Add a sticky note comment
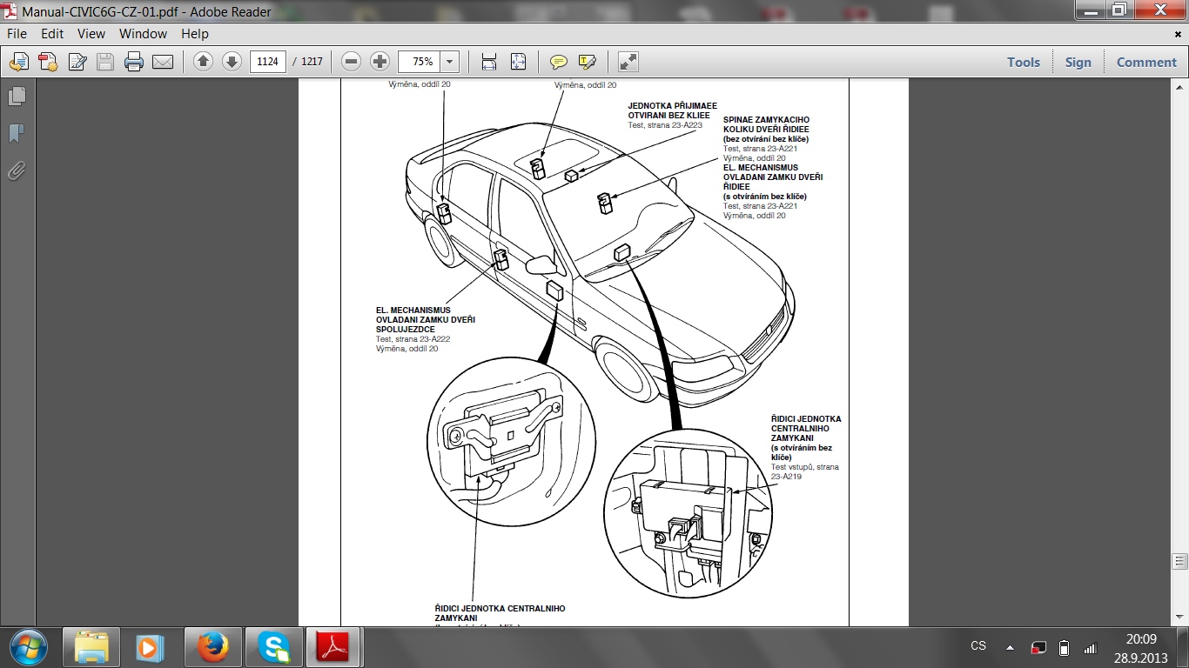 559,62
